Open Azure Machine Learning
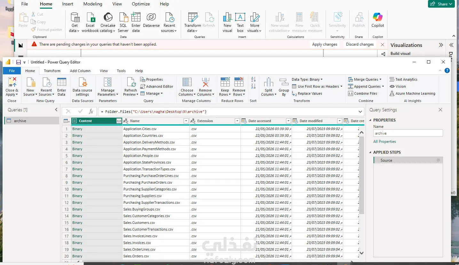 pos(412,93)
